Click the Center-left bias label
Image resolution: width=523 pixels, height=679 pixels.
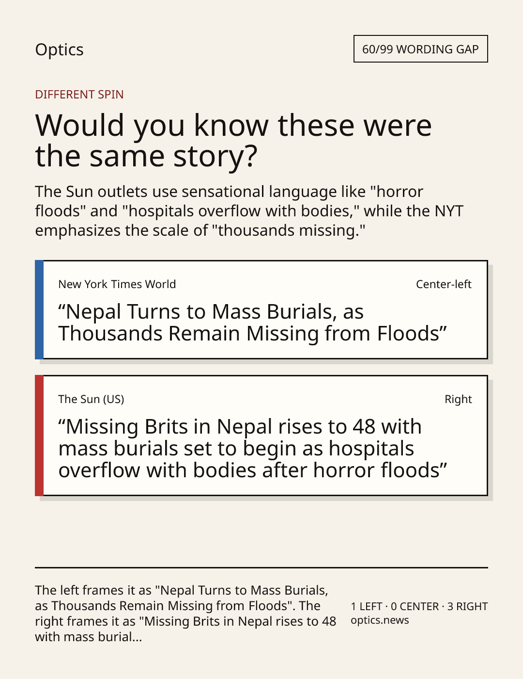coord(444,284)
